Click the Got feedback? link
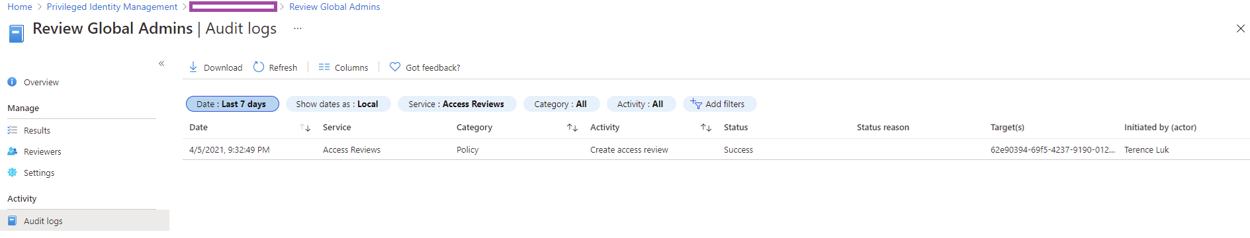 tap(433, 67)
